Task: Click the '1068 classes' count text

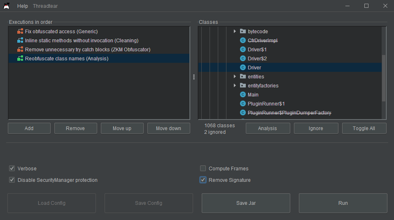Action: tap(219, 125)
